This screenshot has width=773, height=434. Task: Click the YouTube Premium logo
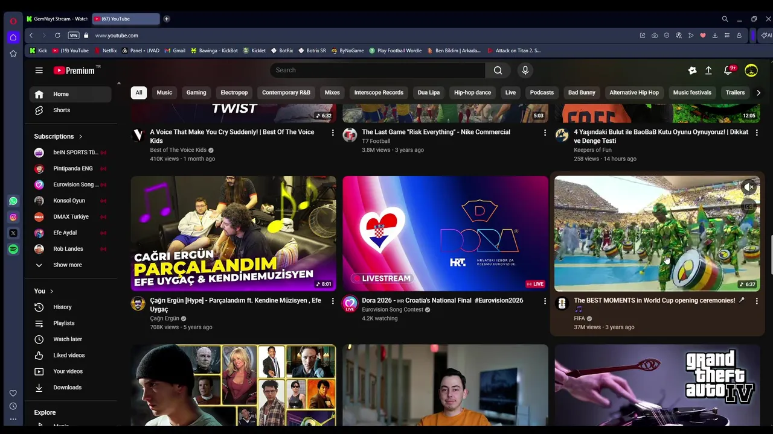(75, 71)
